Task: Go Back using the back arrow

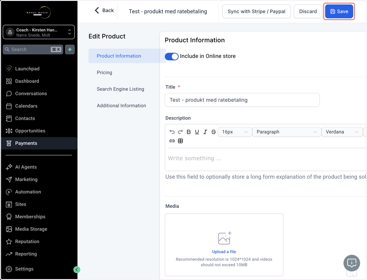Action: click(x=104, y=10)
